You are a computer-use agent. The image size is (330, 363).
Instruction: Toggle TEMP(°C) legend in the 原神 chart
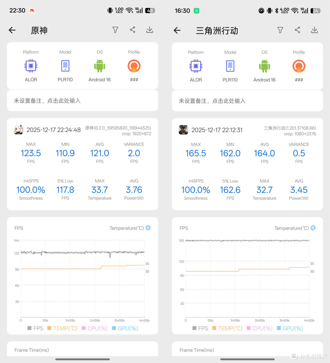pyautogui.click(x=62, y=328)
